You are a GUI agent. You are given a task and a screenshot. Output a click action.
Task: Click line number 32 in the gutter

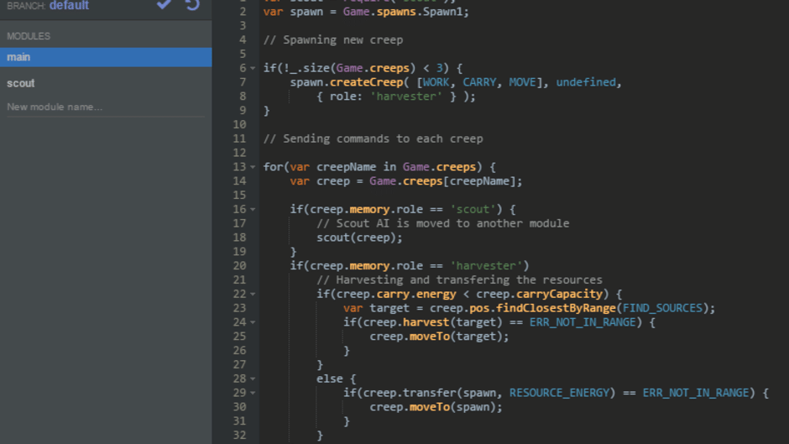239,435
